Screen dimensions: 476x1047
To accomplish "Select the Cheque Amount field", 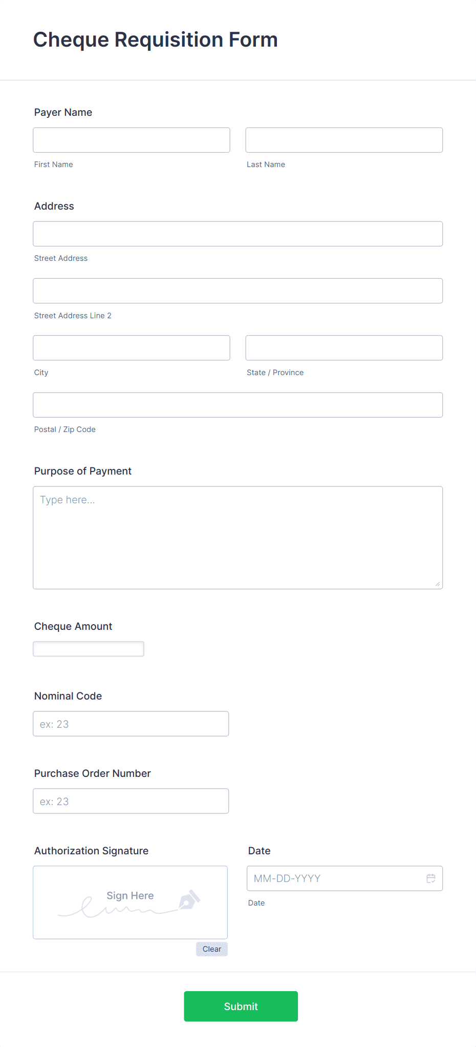I will [88, 648].
